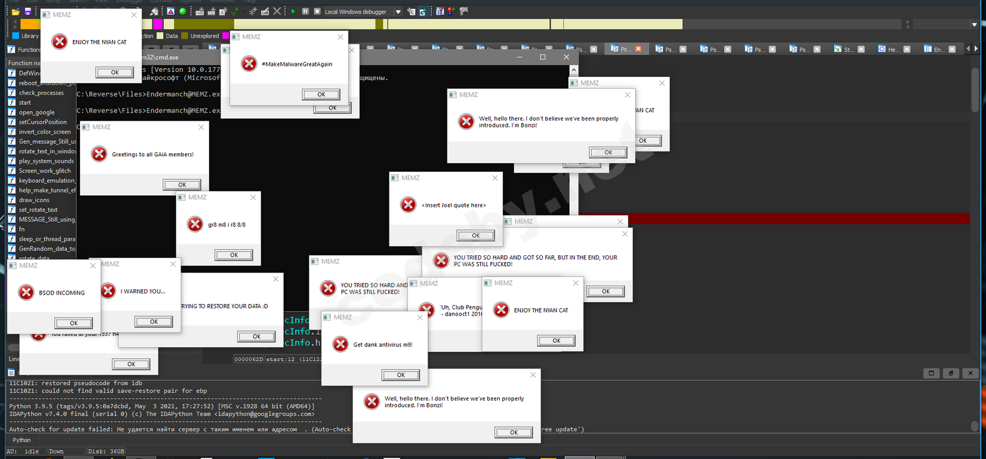Screen dimensions: 986x459
Task: Close the En... tab
Action: (951, 49)
